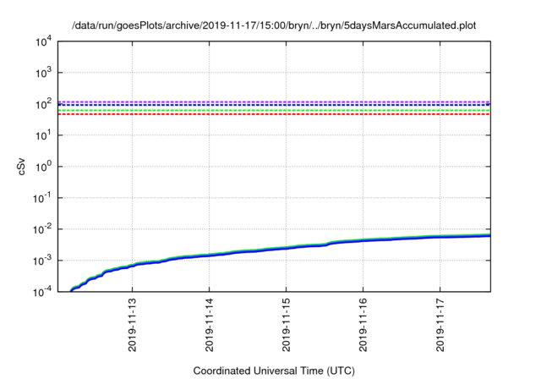Click the 10^0 y-axis label

(44, 167)
